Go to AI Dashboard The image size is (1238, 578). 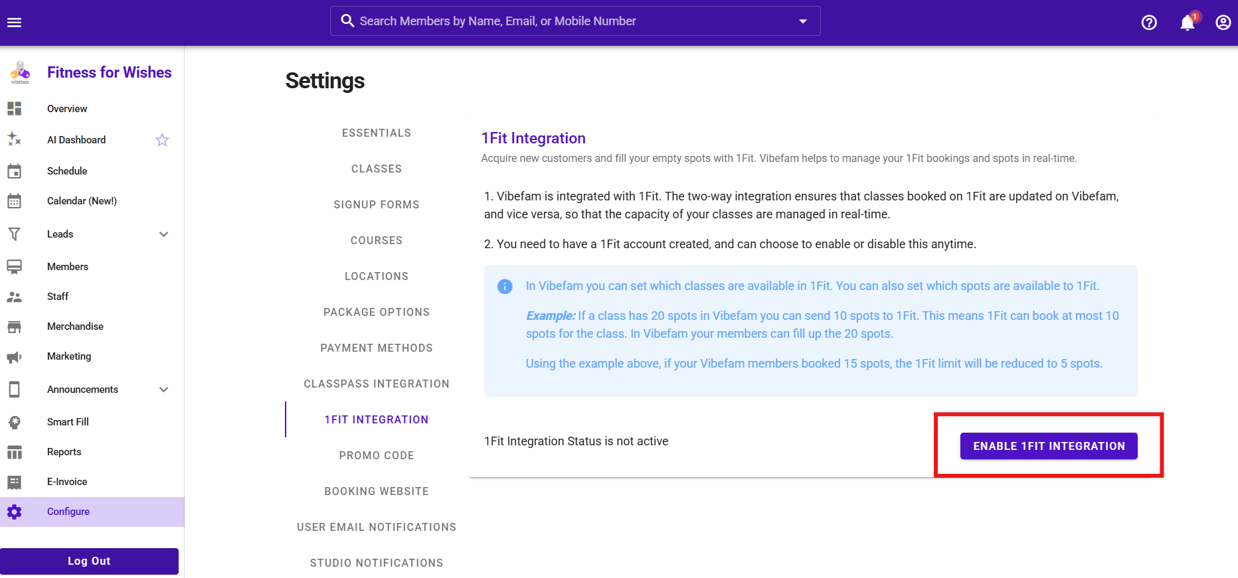[x=76, y=139]
